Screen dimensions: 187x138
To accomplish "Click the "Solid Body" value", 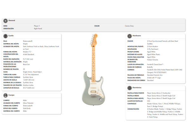I will pos(27,108).
